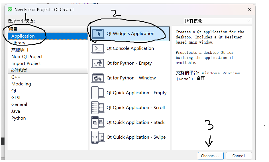Select Library in the project list
This screenshot has height=162, width=269.
click(x=48, y=43)
